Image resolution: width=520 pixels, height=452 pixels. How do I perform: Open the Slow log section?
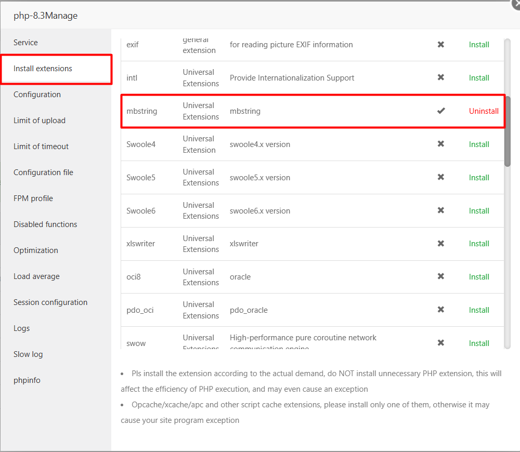click(28, 354)
